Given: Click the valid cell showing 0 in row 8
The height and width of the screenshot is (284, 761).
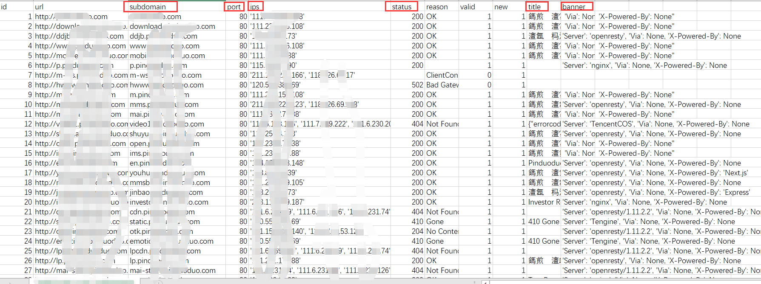Looking at the screenshot, I should pyautogui.click(x=476, y=85).
